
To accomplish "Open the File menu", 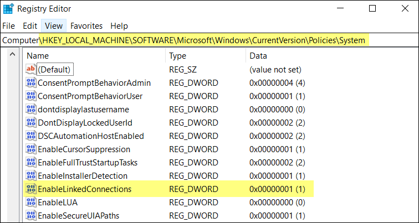I will [x=8, y=26].
